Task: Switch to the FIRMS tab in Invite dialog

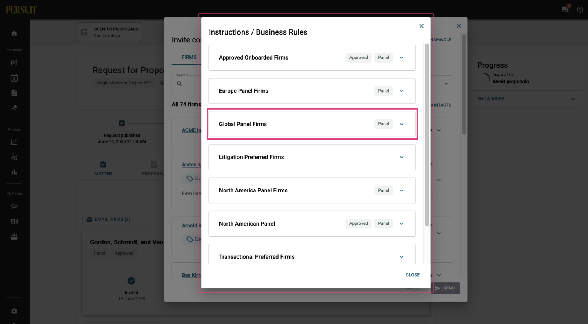Action: coord(189,57)
